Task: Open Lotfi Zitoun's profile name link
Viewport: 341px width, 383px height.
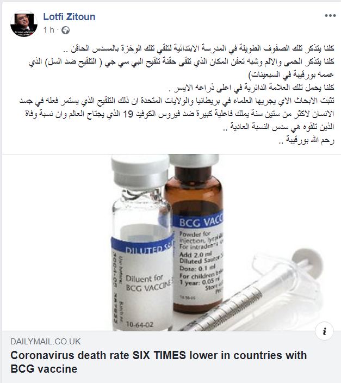Action: [69, 17]
